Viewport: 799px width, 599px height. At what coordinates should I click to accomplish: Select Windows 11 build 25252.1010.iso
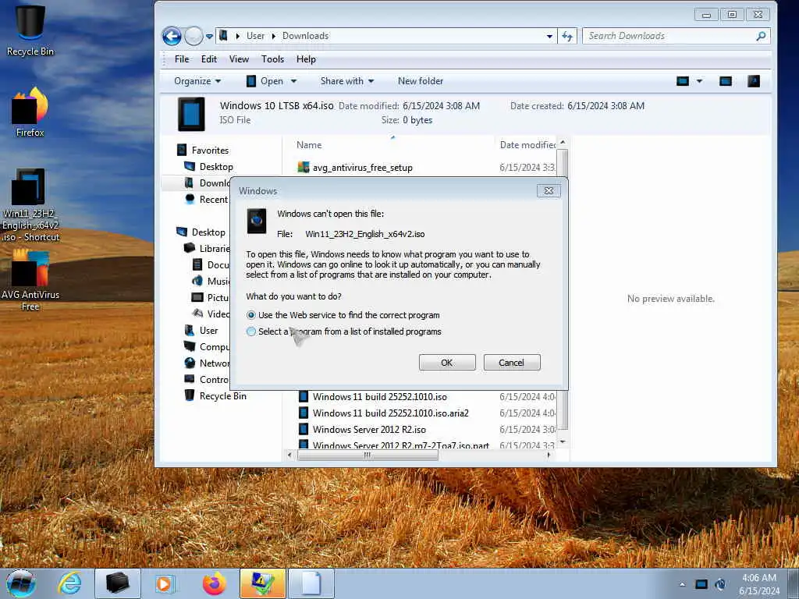372,397
